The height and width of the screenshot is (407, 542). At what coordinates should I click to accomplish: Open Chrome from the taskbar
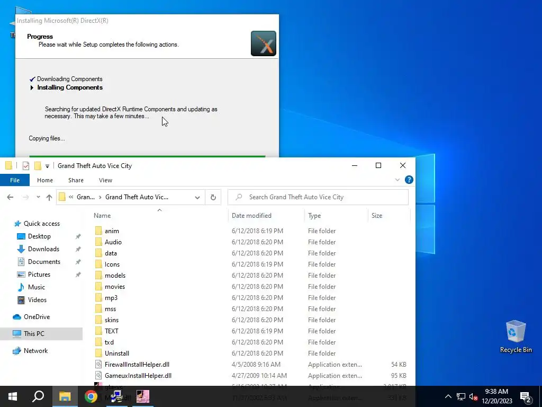click(91, 396)
